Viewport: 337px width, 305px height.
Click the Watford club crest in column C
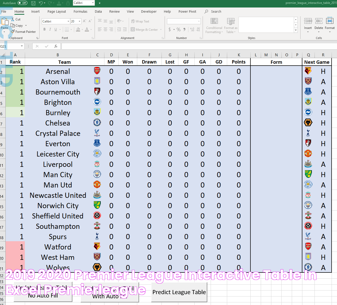[x=97, y=246]
